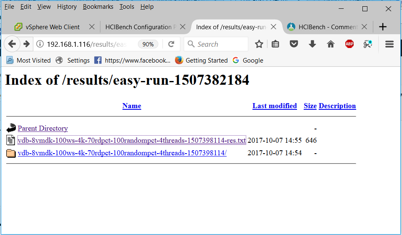
Task: Open the screenshot scissors extension icon
Action: click(x=368, y=44)
